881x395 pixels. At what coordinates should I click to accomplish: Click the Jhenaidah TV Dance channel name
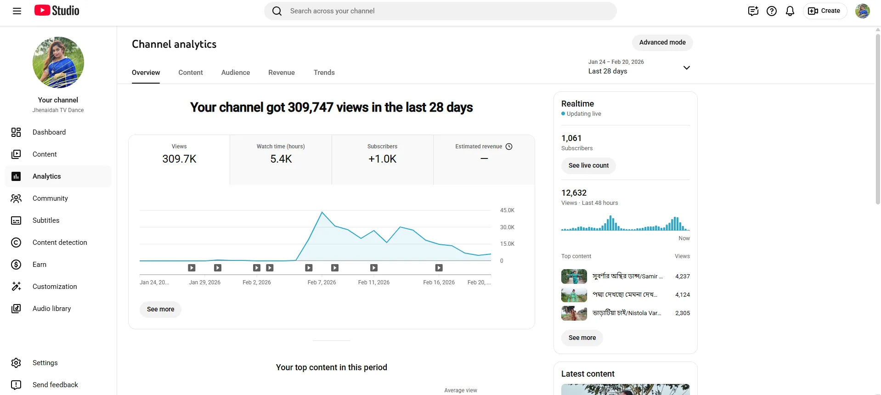[x=58, y=110]
